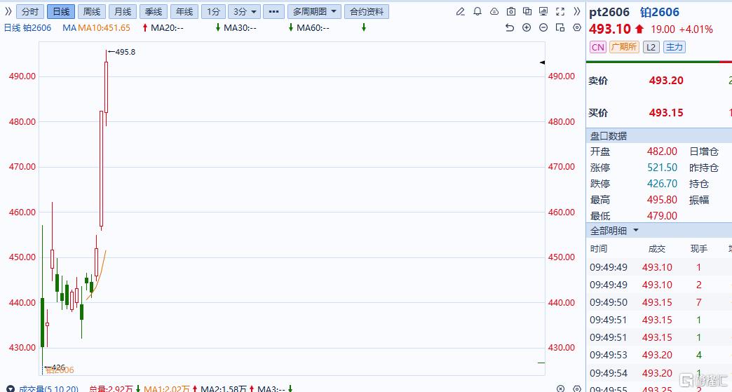Open the drawing pencil tool

point(460,12)
